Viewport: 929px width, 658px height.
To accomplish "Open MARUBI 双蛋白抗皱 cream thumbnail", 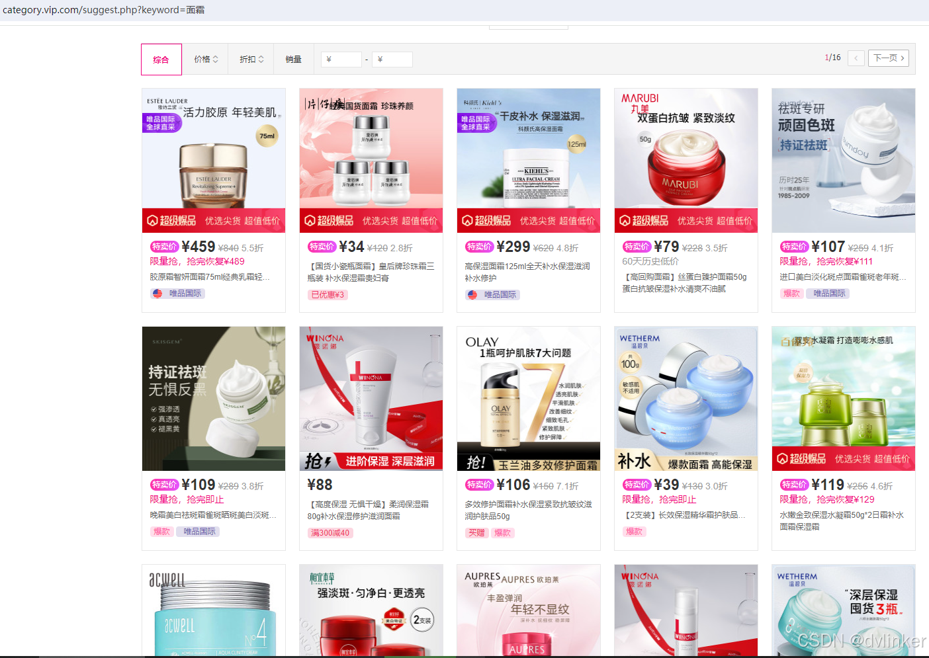I will [686, 161].
